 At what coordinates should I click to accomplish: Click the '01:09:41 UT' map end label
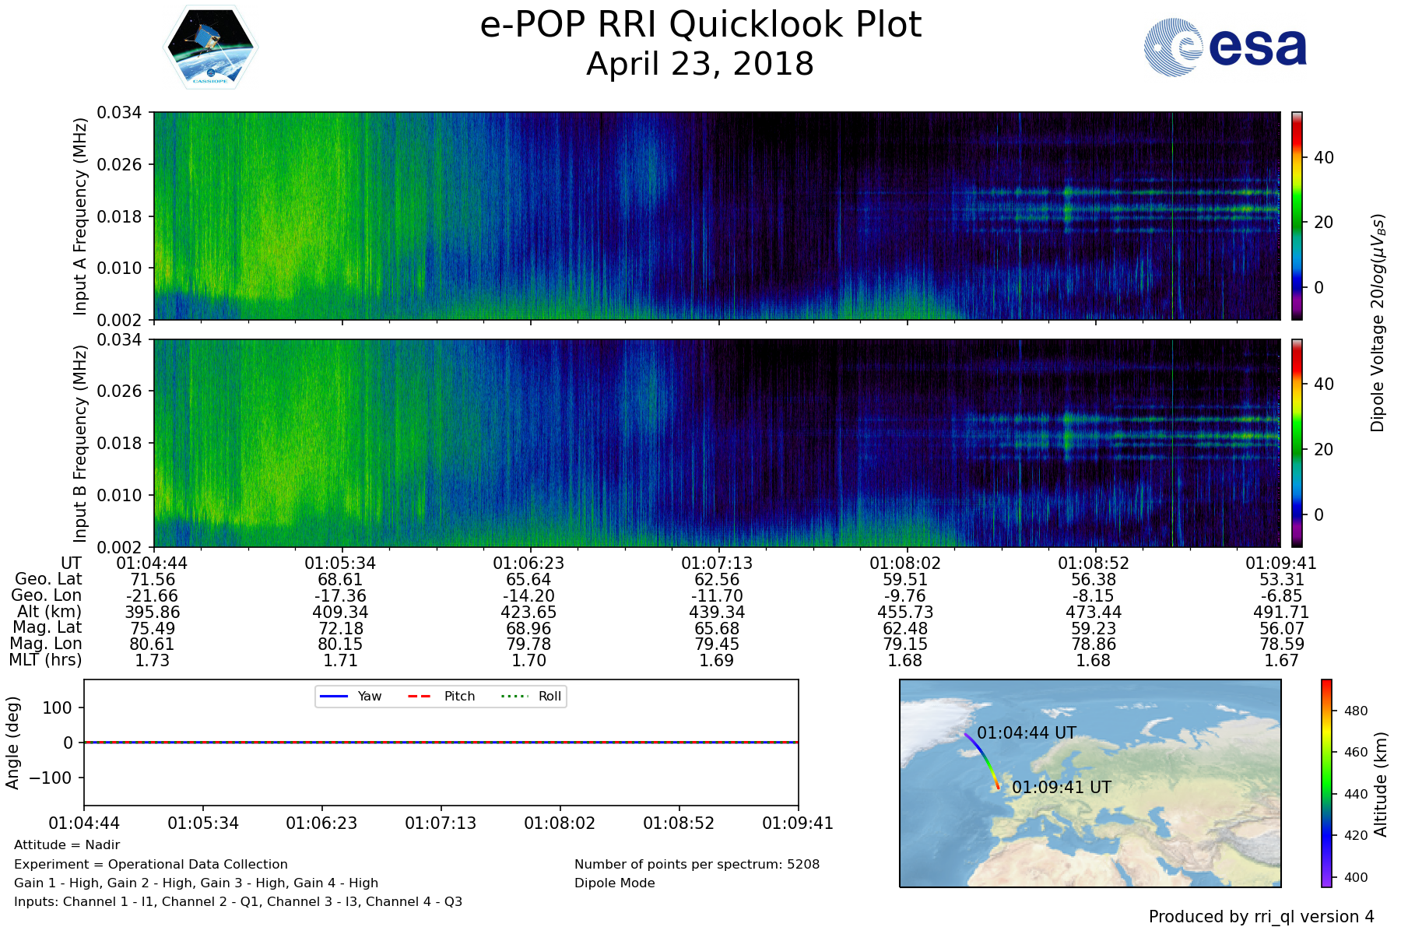pos(1062,788)
